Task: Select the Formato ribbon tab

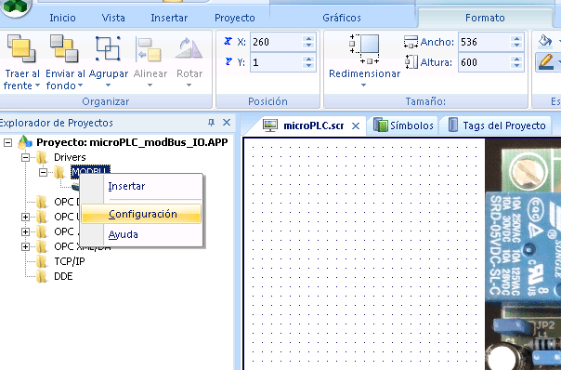Action: [485, 18]
